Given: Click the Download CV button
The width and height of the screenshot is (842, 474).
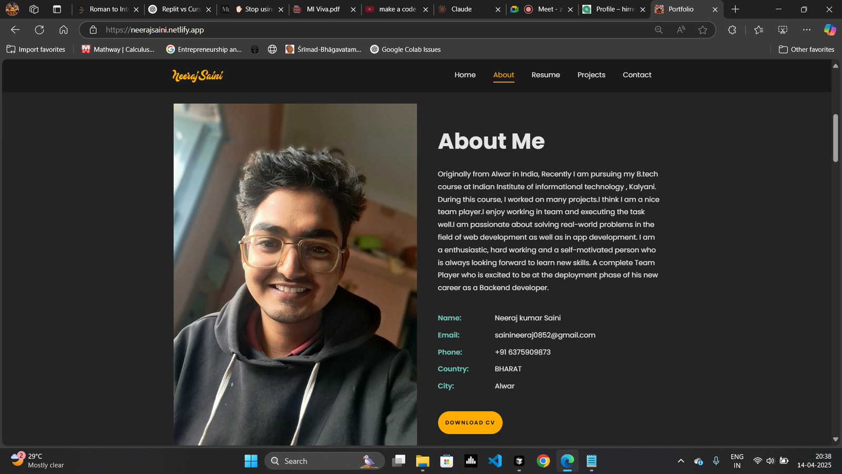Looking at the screenshot, I should [470, 422].
